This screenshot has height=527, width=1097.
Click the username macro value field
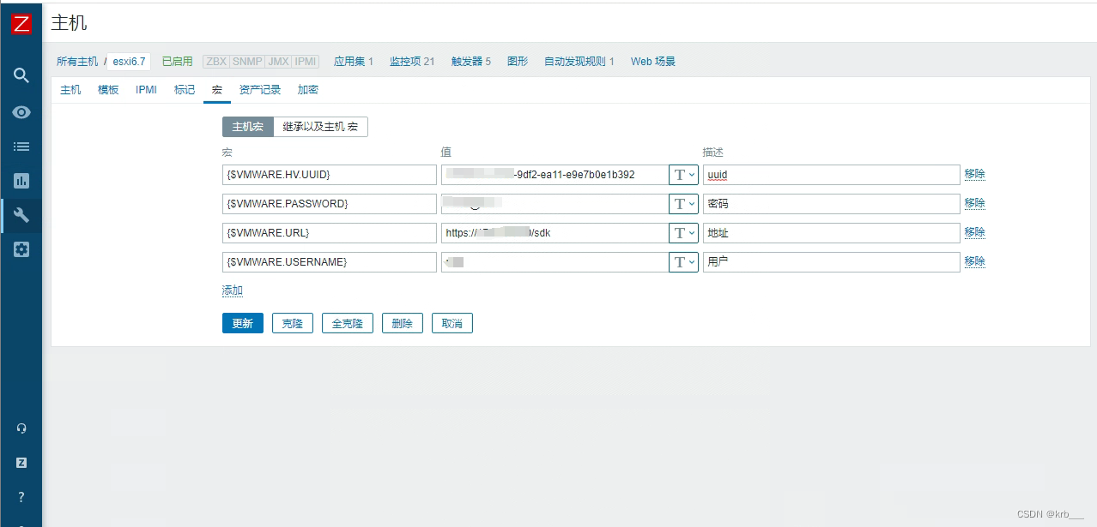[x=555, y=262]
